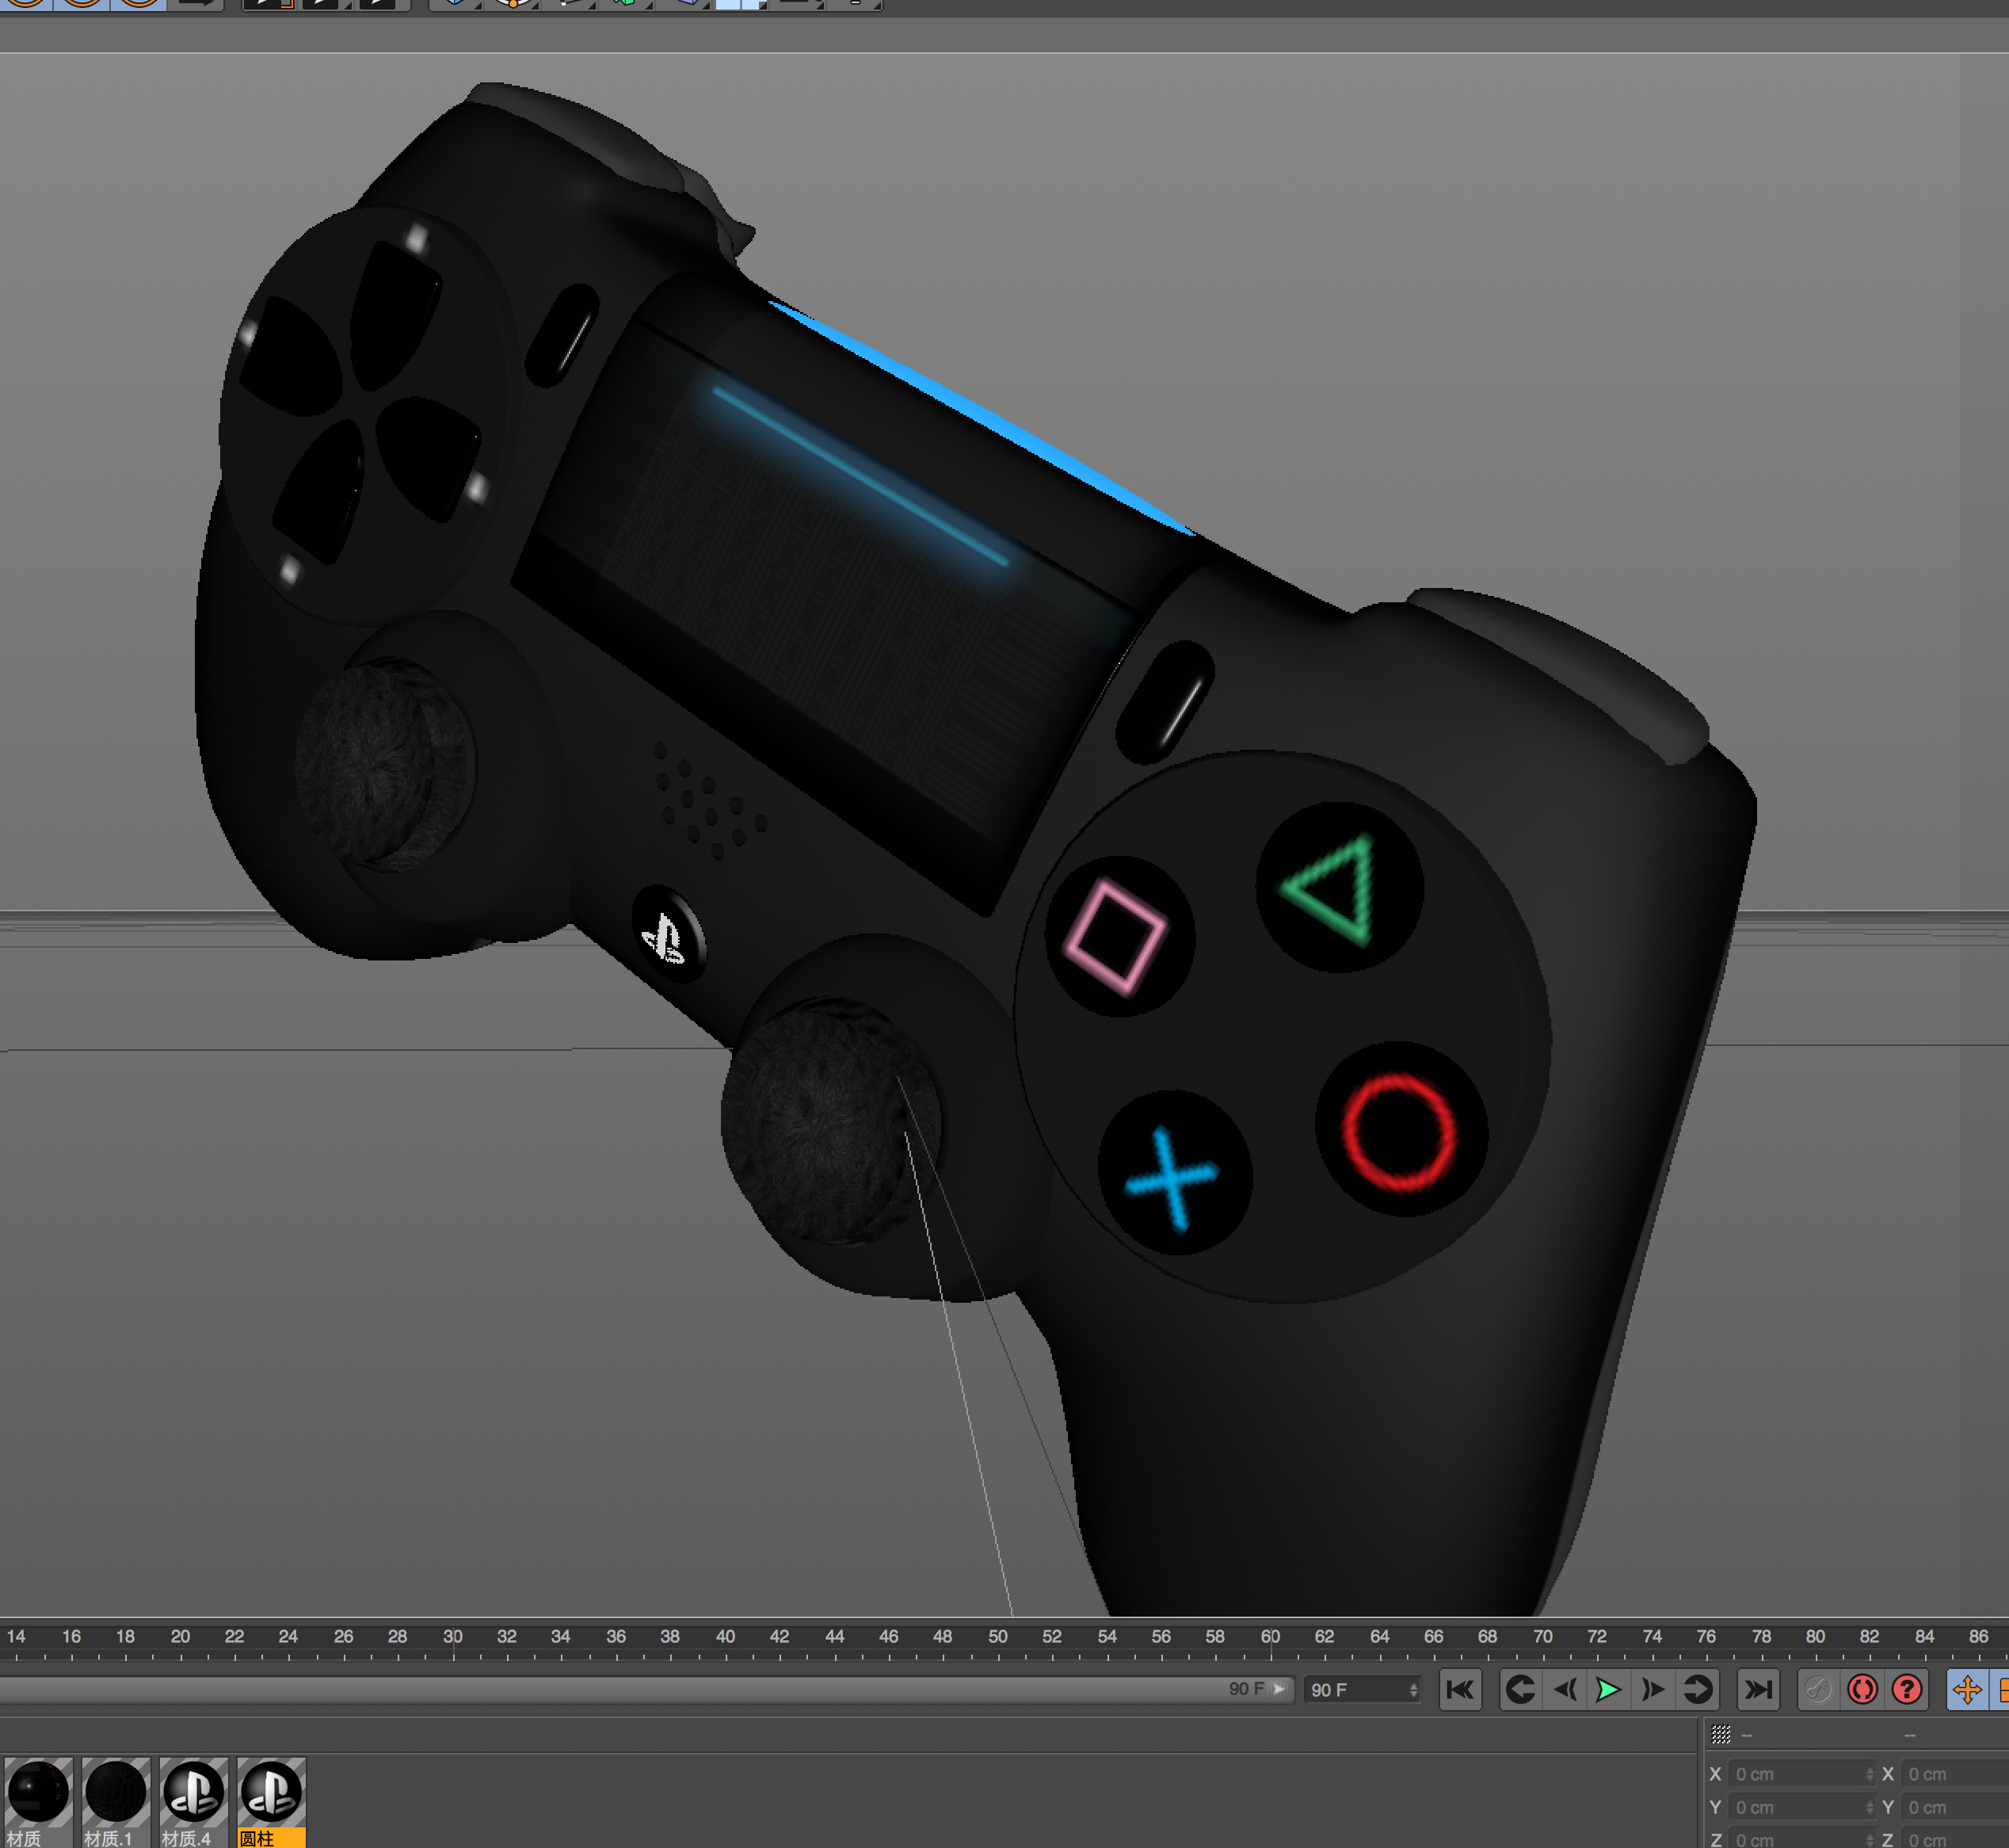Click the X size field on the right

click(1955, 1774)
